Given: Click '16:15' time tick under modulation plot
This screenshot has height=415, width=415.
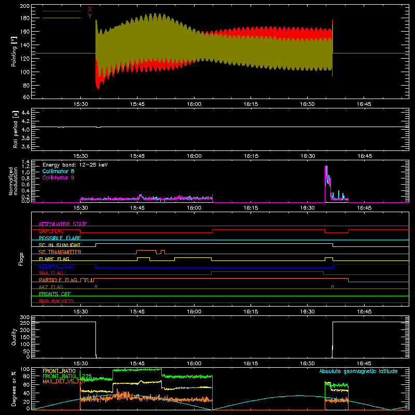Looking at the screenshot, I should click(251, 208).
